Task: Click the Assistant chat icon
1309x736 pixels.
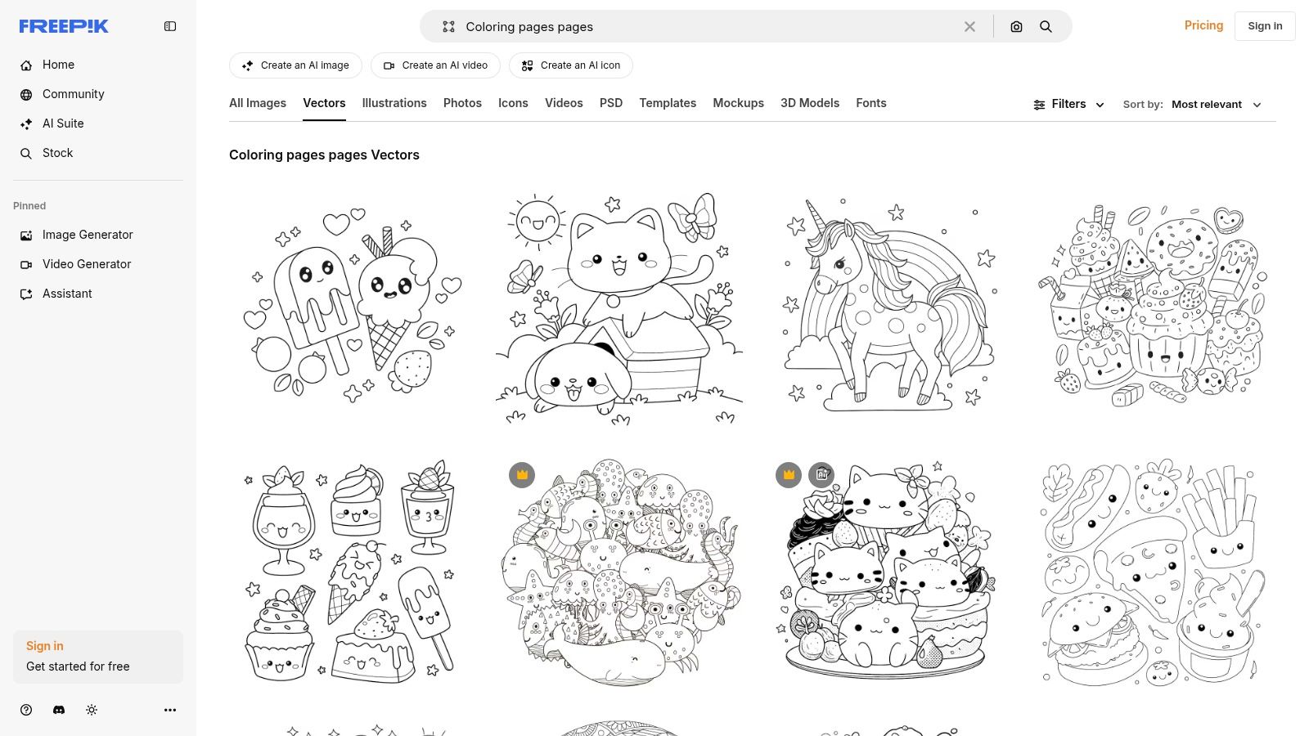Action: (x=26, y=294)
